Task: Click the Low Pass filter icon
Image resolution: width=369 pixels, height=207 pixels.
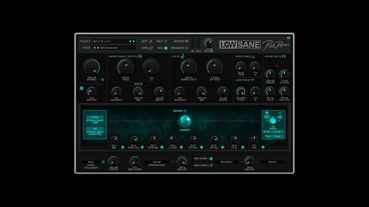Action: (x=252, y=80)
